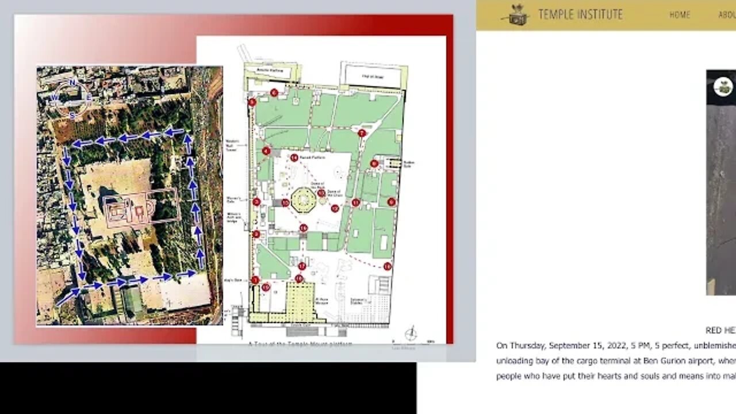Viewport: 736px width, 414px height.
Task: Click the "RED HE" article heading
Action: point(720,330)
